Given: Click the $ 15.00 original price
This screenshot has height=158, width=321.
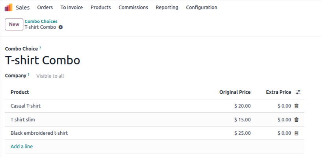Looking at the screenshot, I should tap(242, 119).
